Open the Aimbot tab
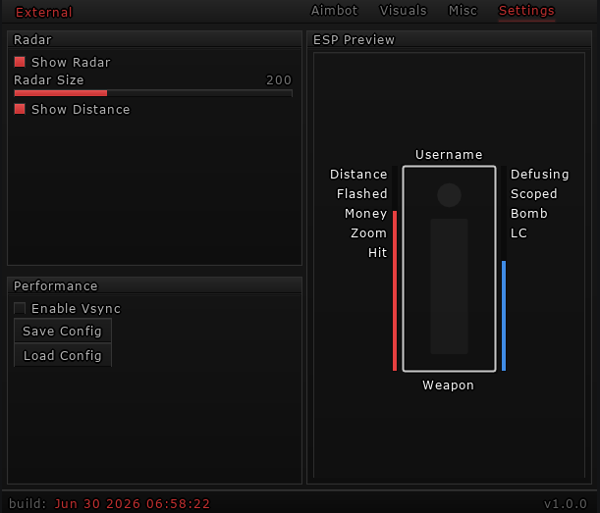The image size is (600, 513). (334, 11)
